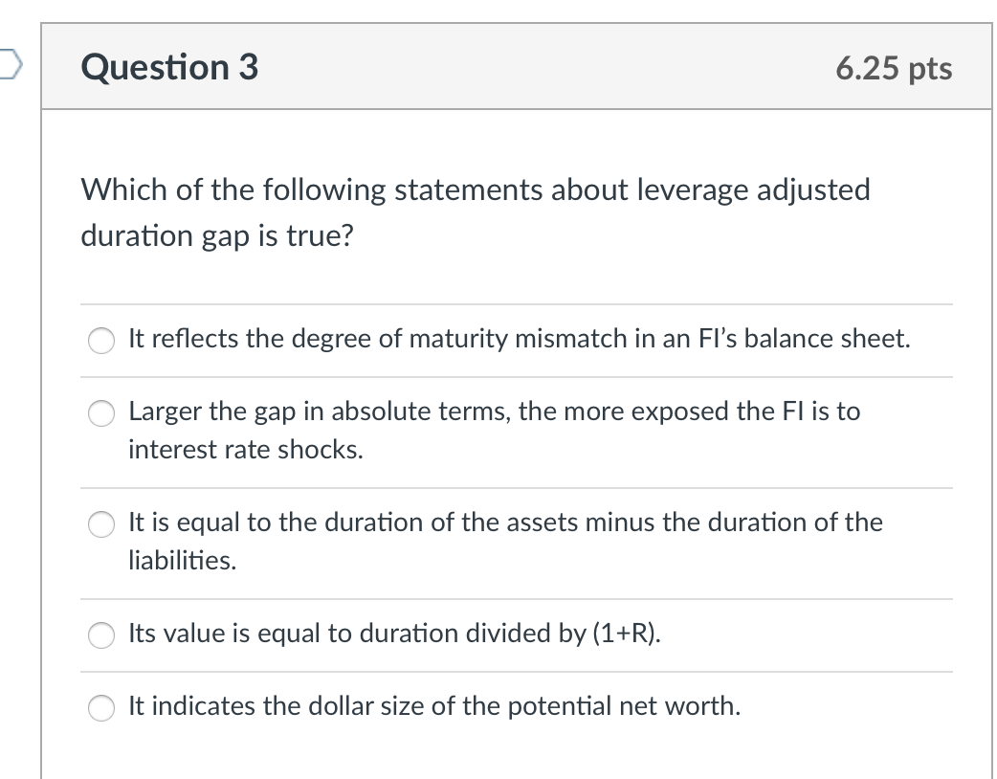Screen dimensions: 997x779
Task: Choose the answer about dollar size of potential net worth
Action: [x=101, y=707]
